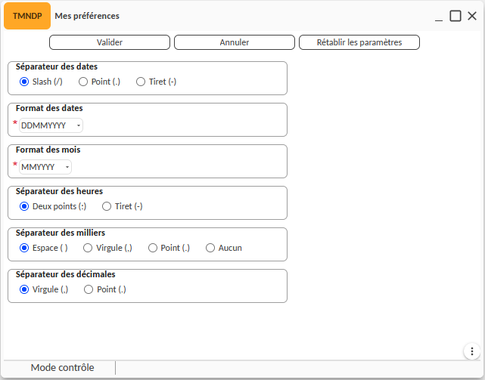Minimize the preferences window
485x380 pixels.
[439, 16]
